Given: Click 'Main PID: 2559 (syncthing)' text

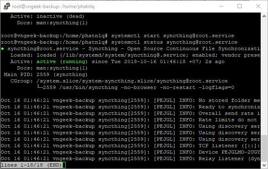Looking at the screenshot, I should coord(46,75).
